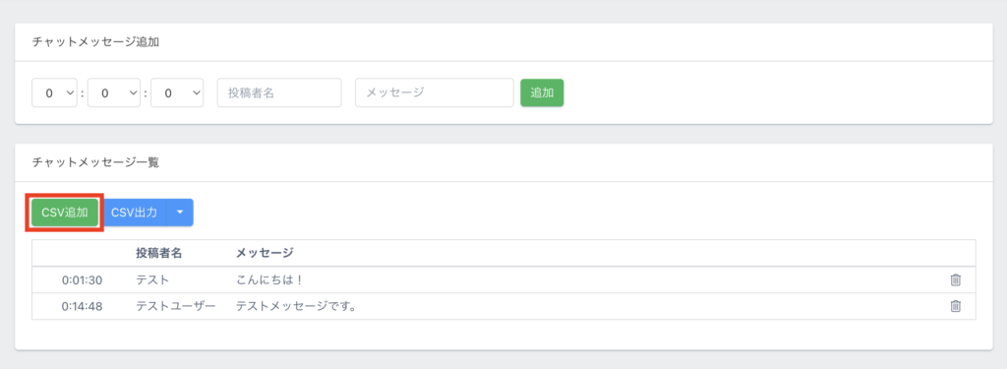Click the テスト poster name cell
1007x369 pixels.
(x=152, y=280)
